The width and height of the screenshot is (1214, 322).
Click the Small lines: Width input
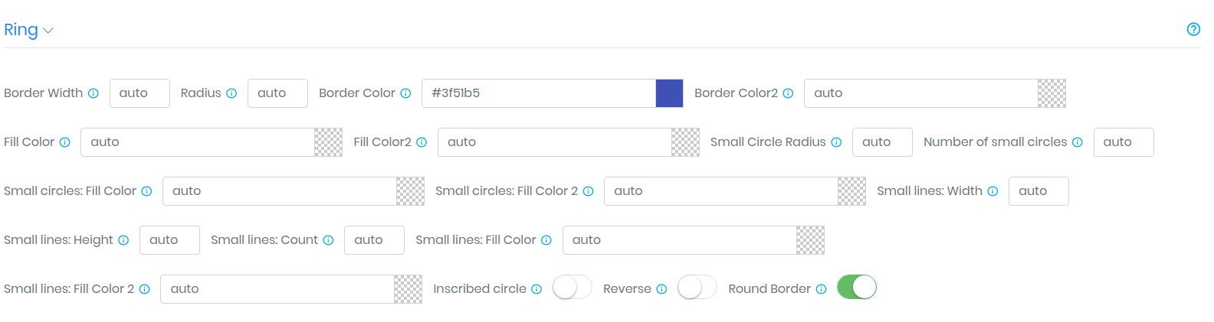(1038, 191)
